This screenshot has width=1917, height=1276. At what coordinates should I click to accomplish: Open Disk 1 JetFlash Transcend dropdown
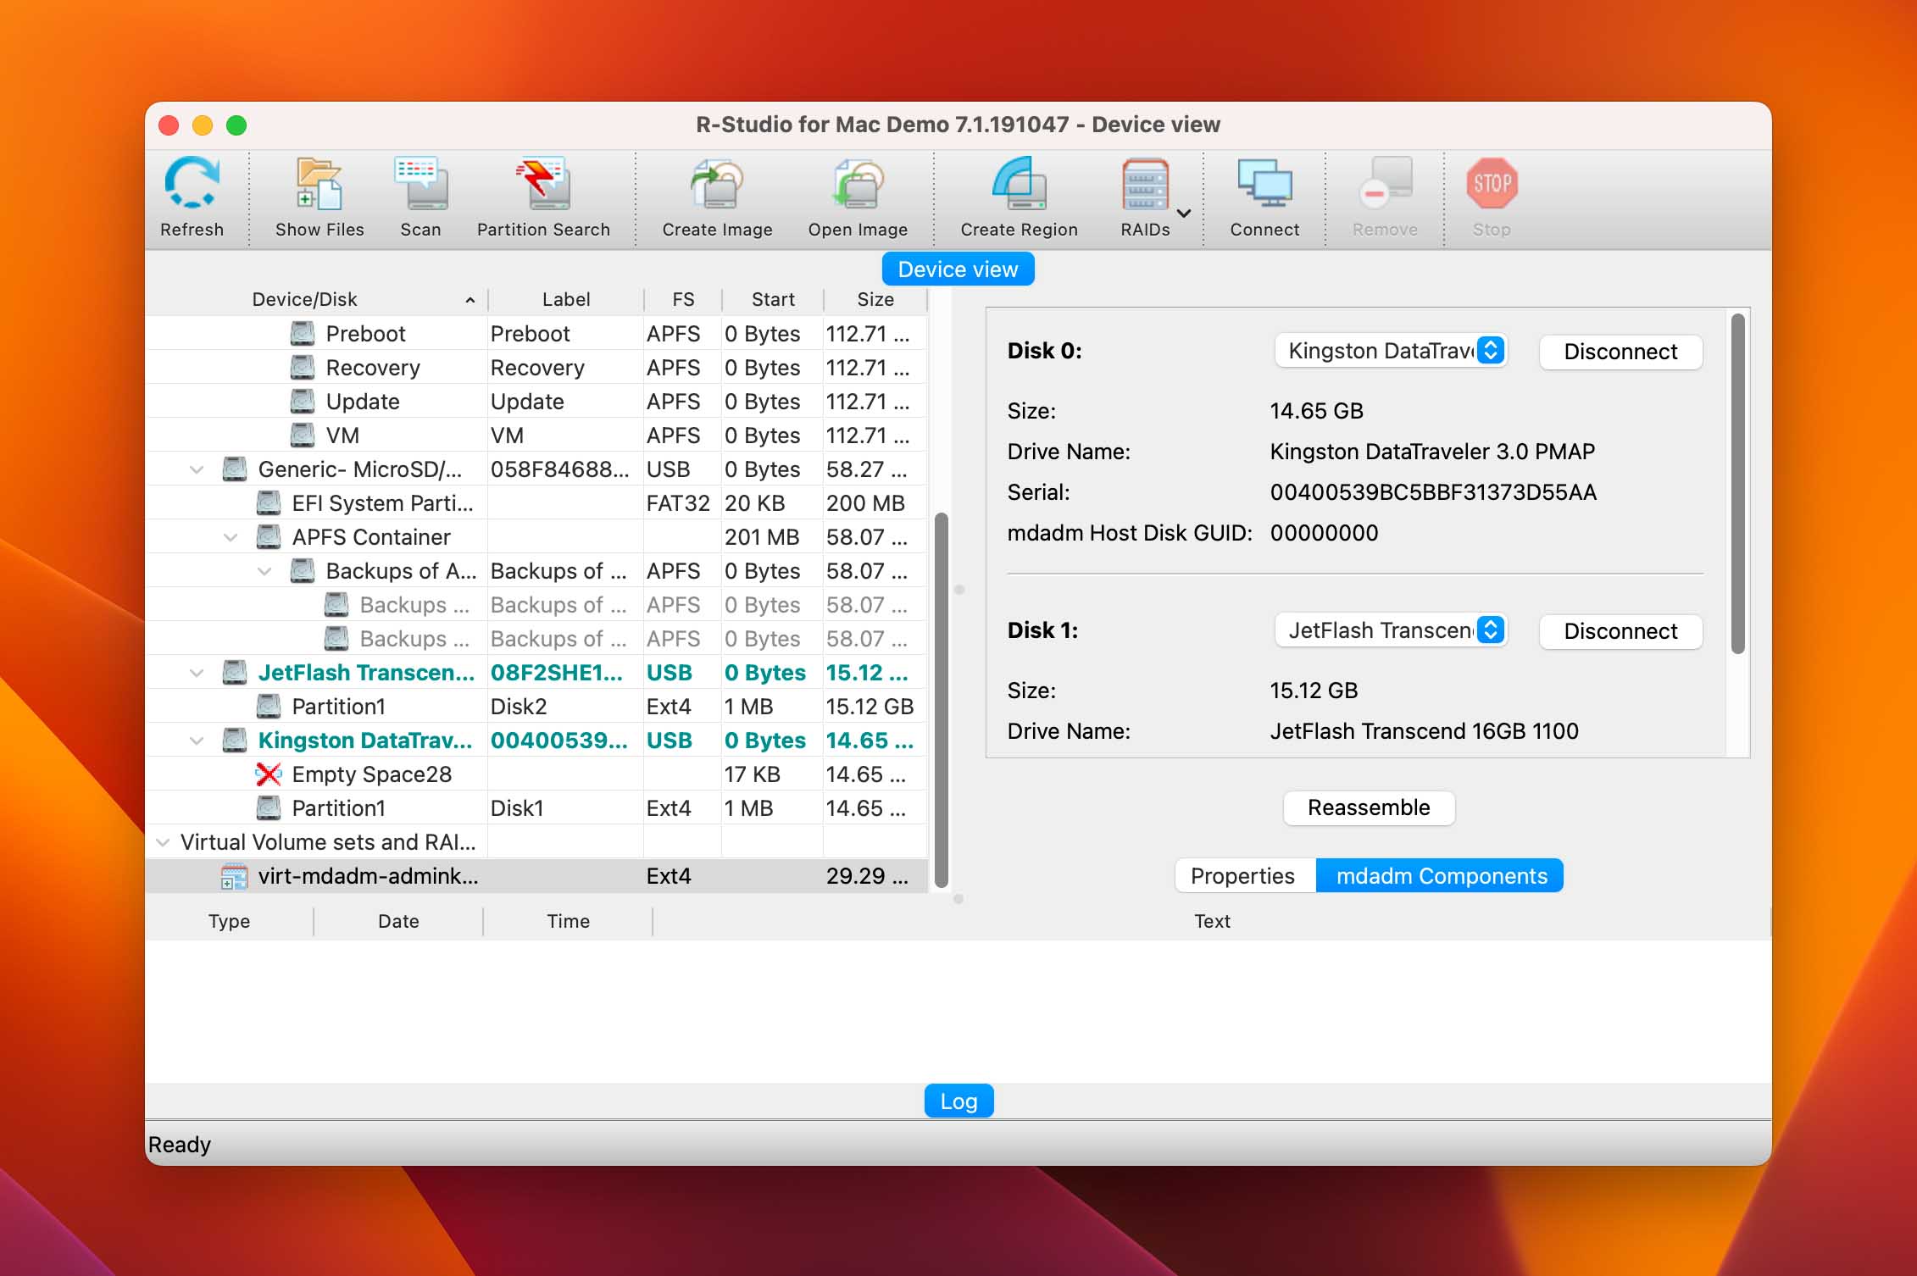[1390, 630]
